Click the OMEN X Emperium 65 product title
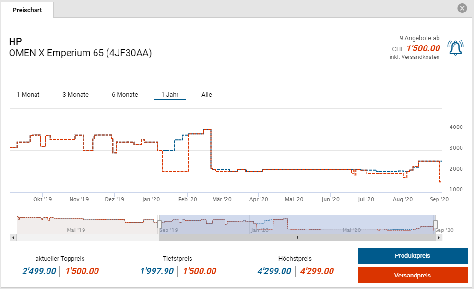474x289 pixels. 80,53
